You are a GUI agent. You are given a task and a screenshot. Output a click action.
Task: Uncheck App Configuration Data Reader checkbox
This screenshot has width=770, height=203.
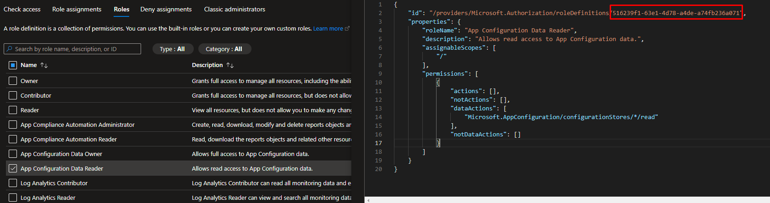[x=13, y=168]
